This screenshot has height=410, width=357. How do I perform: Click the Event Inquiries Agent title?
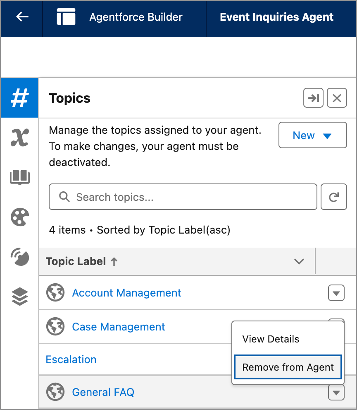click(276, 17)
